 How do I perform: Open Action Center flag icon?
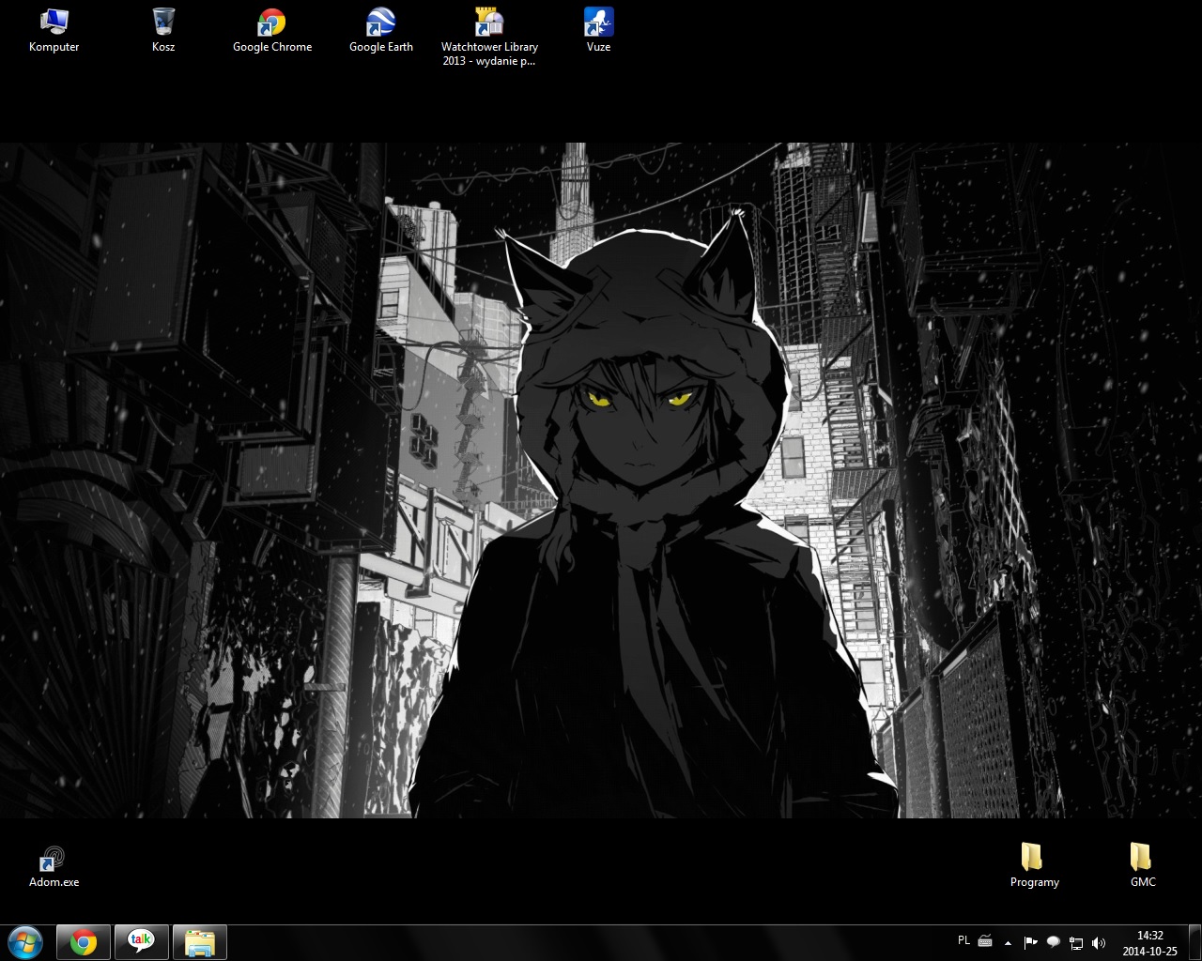click(x=1030, y=942)
